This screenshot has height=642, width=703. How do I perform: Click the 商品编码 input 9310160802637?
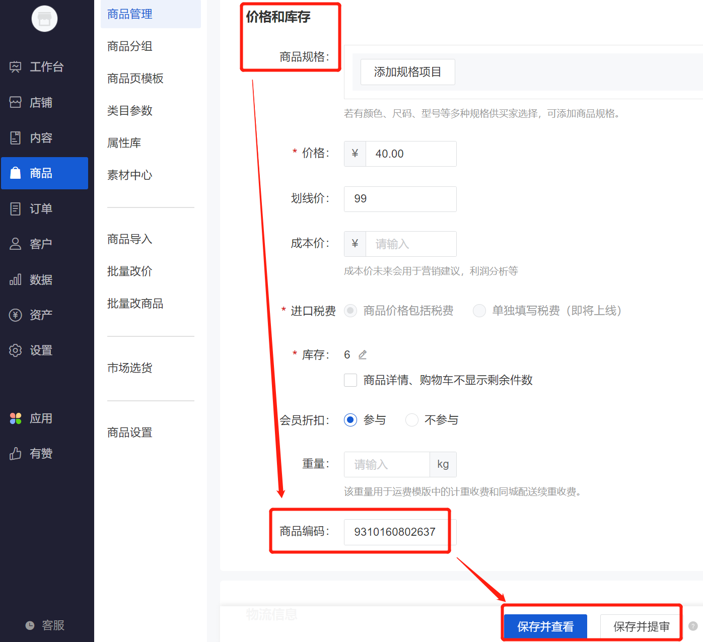(x=400, y=532)
